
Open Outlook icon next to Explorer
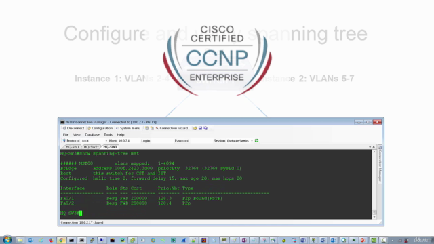point(31,240)
